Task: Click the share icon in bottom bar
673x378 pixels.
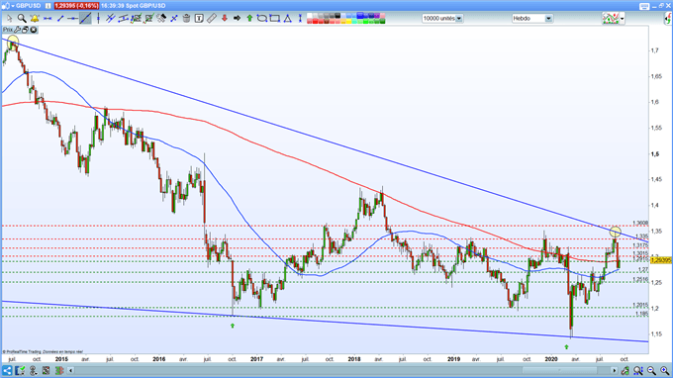Action: (x=7, y=370)
